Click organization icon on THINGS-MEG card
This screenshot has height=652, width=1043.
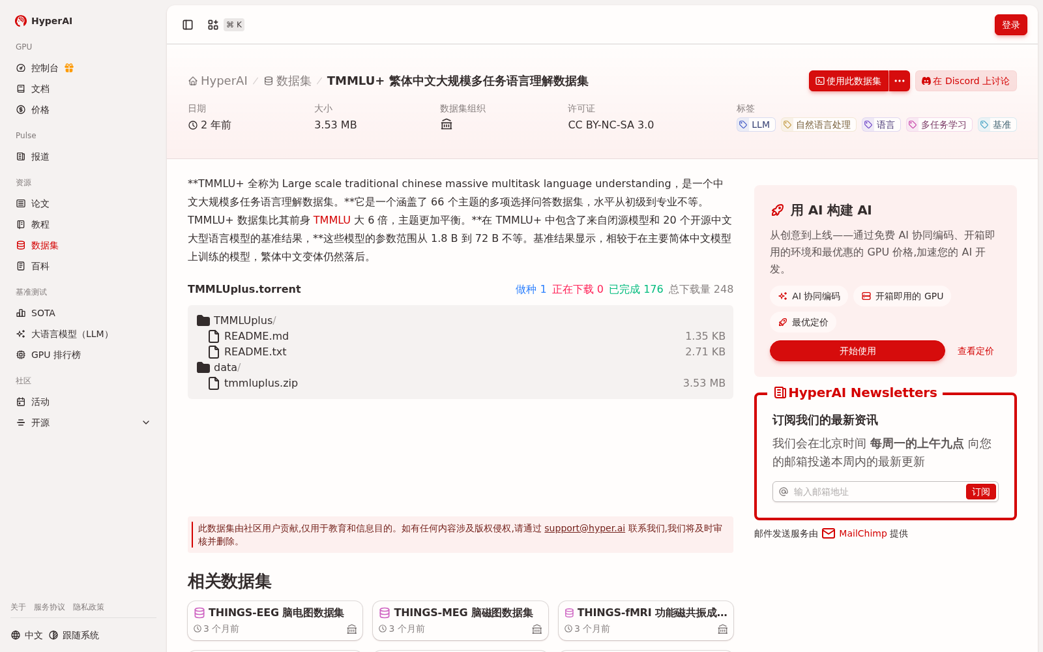click(x=537, y=629)
